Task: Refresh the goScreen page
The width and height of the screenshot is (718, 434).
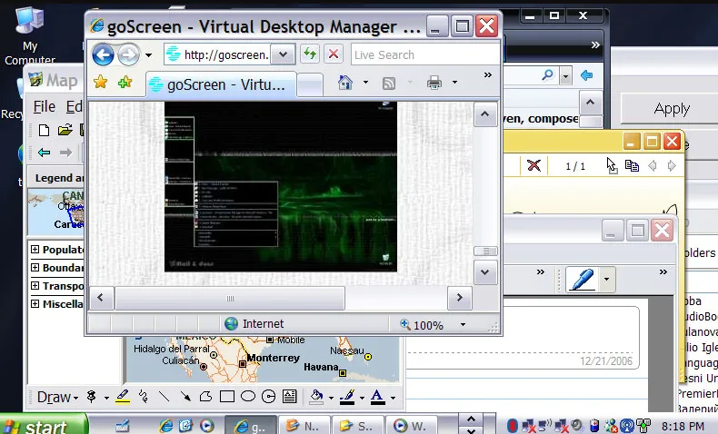Action: [x=310, y=54]
